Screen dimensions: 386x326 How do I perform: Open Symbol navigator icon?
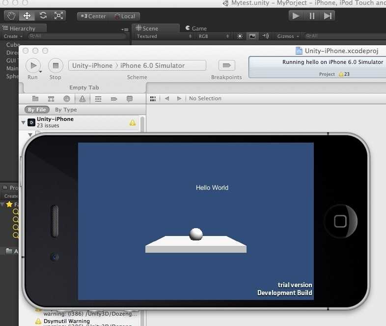coord(51,99)
